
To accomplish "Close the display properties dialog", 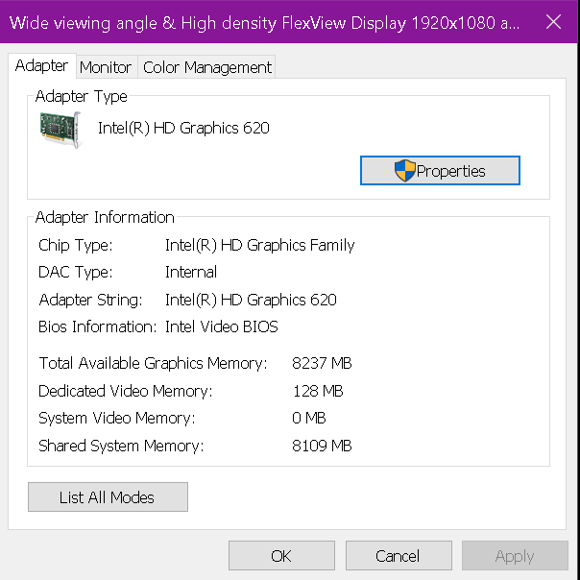I will pos(553,22).
